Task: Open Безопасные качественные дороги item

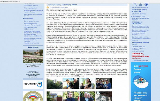Action: 33,15
